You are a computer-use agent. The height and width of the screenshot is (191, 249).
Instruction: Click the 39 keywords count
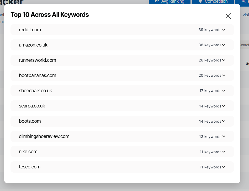210,30
